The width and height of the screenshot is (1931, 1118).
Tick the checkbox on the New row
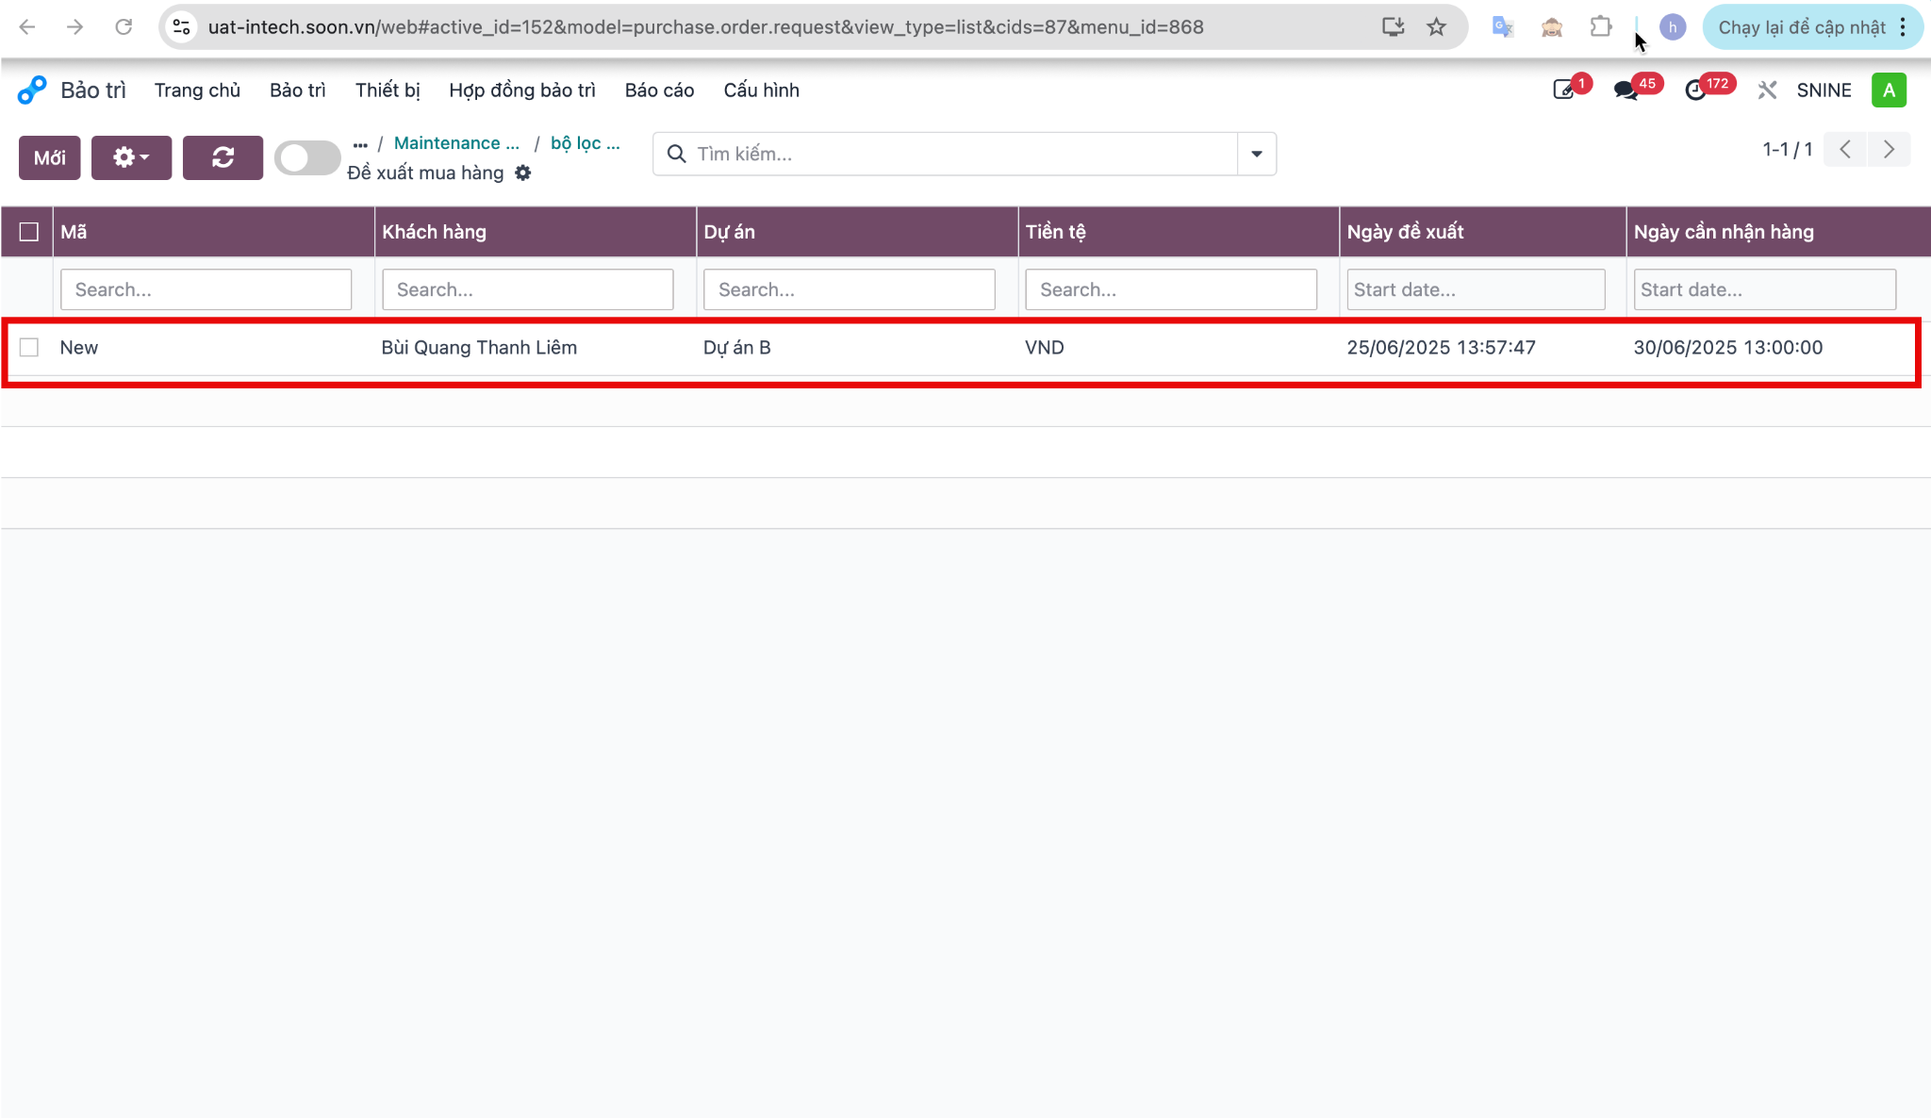pyautogui.click(x=29, y=348)
